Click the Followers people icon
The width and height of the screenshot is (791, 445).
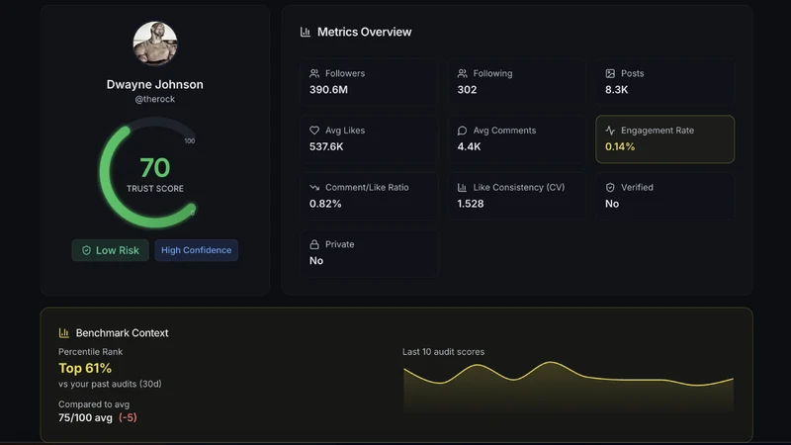coord(314,73)
